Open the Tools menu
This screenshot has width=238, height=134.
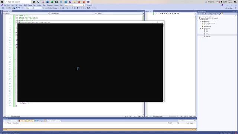pyautogui.click(x=44, y=5)
